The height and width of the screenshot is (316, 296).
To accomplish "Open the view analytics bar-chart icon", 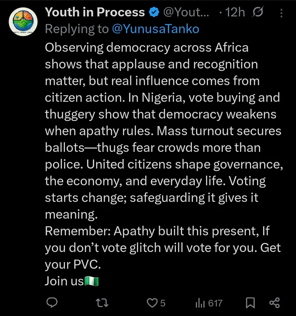I will [x=200, y=303].
